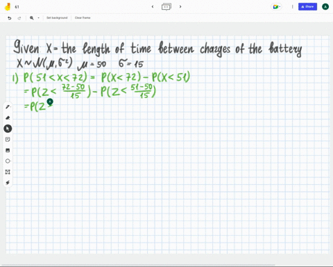333x267 pixels.
Task: Open the user account avatar
Action: tap(325, 7)
